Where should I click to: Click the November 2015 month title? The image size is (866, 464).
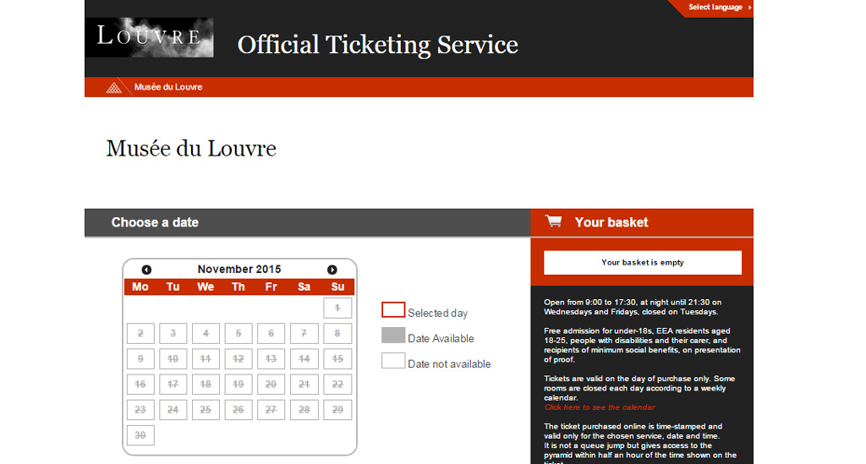pos(239,270)
